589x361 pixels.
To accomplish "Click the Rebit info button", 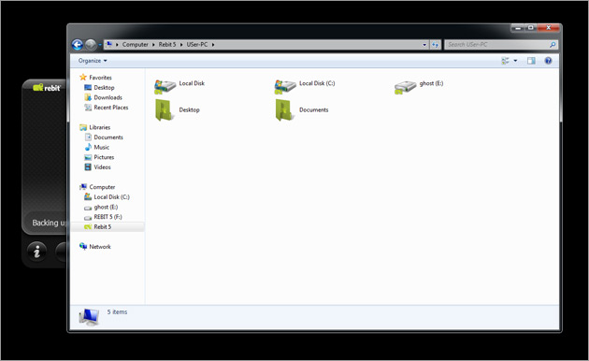I will click(36, 252).
